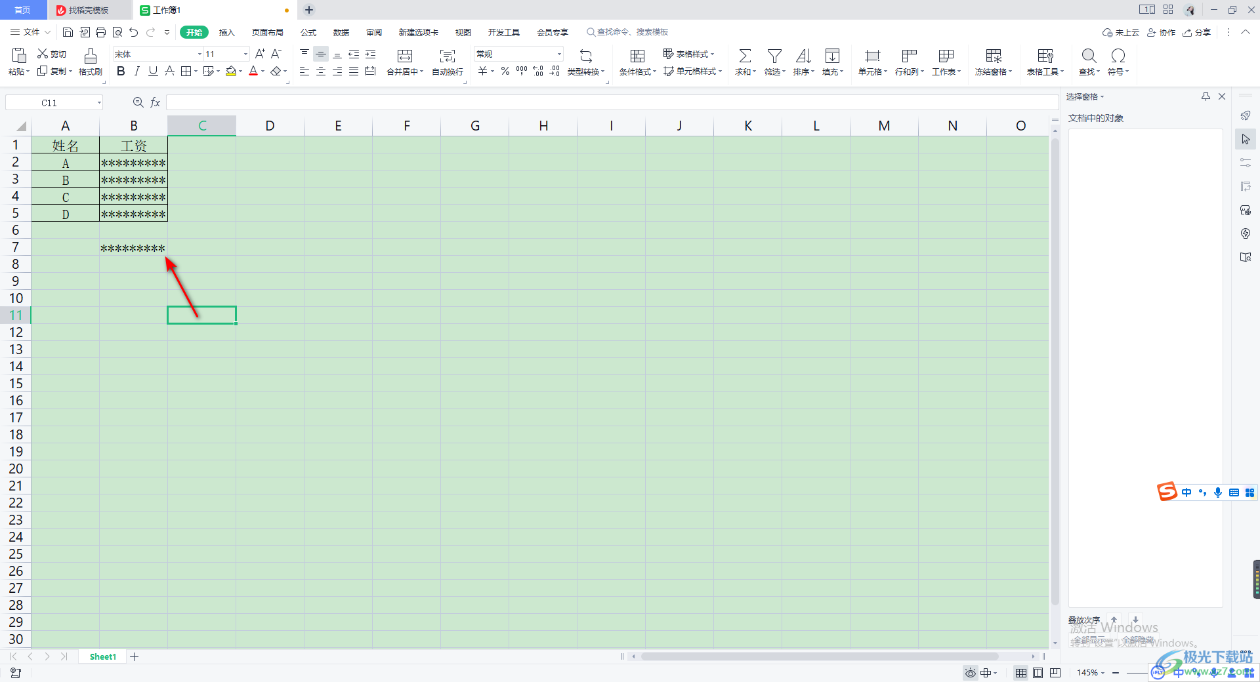Click the strikethrough text effect icon

click(x=169, y=71)
